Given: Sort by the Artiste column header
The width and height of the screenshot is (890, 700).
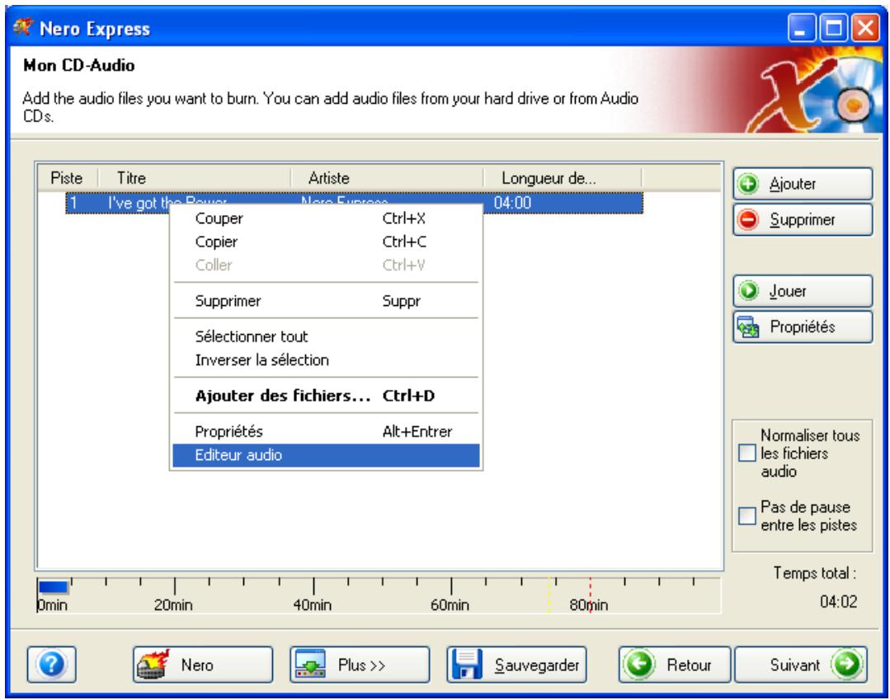Looking at the screenshot, I should 387,178.
